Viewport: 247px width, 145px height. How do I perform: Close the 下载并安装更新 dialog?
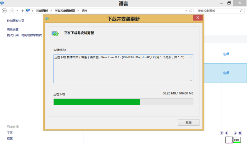198,18
